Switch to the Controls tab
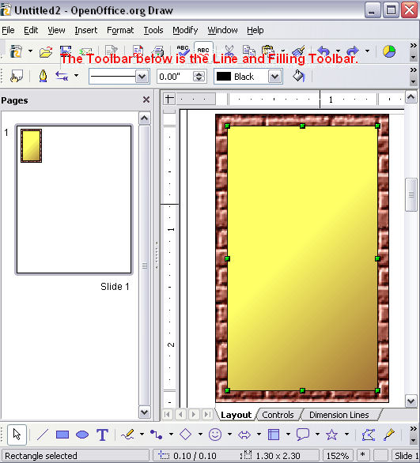 [278, 415]
